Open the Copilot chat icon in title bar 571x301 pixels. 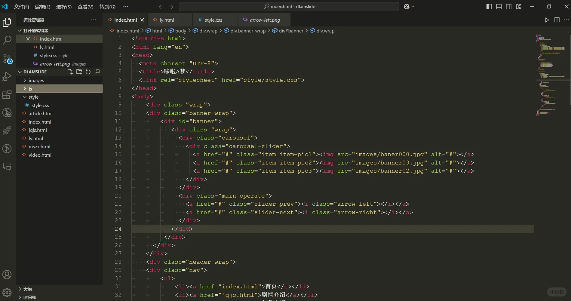pos(407,7)
